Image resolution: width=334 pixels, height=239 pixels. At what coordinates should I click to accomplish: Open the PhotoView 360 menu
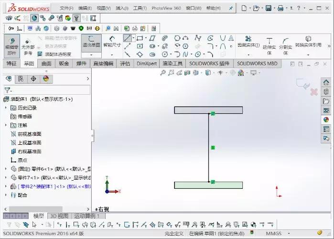pos(166,8)
